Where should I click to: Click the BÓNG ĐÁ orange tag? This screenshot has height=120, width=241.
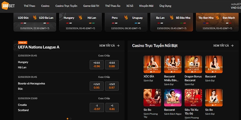[23, 43]
